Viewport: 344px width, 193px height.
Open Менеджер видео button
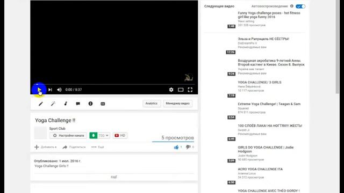178,103
